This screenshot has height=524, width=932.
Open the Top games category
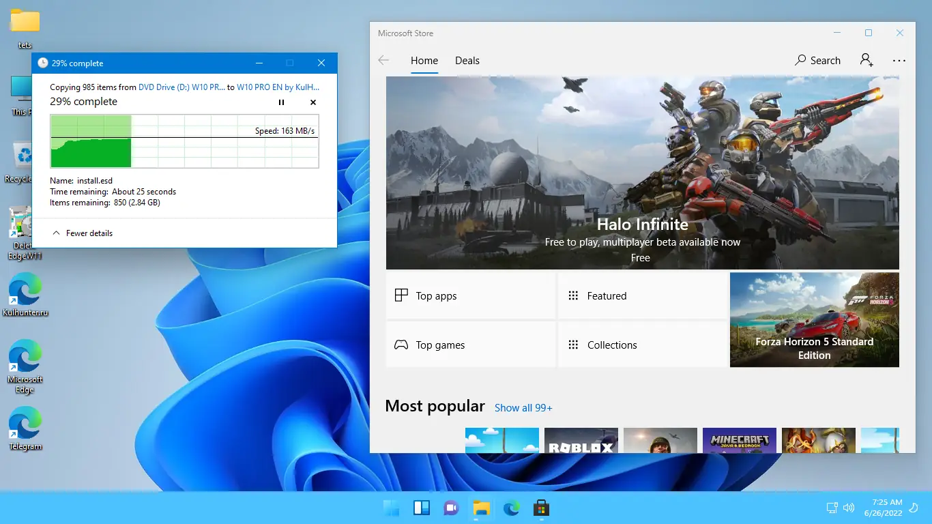471,345
